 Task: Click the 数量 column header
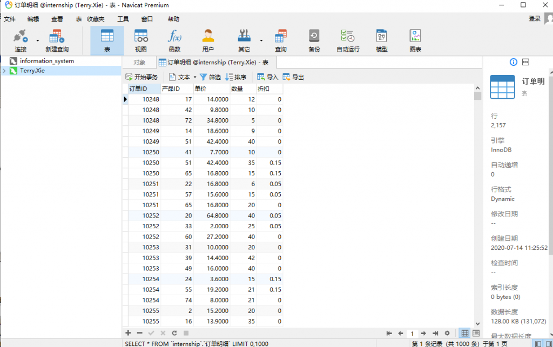tap(243, 89)
